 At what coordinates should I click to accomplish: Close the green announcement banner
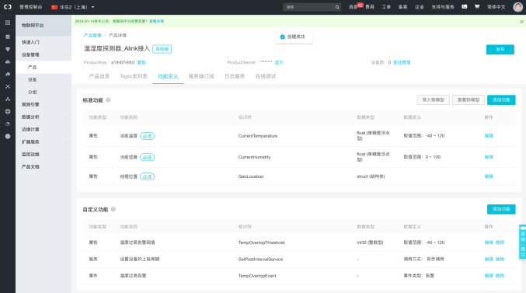pyautogui.click(x=521, y=22)
